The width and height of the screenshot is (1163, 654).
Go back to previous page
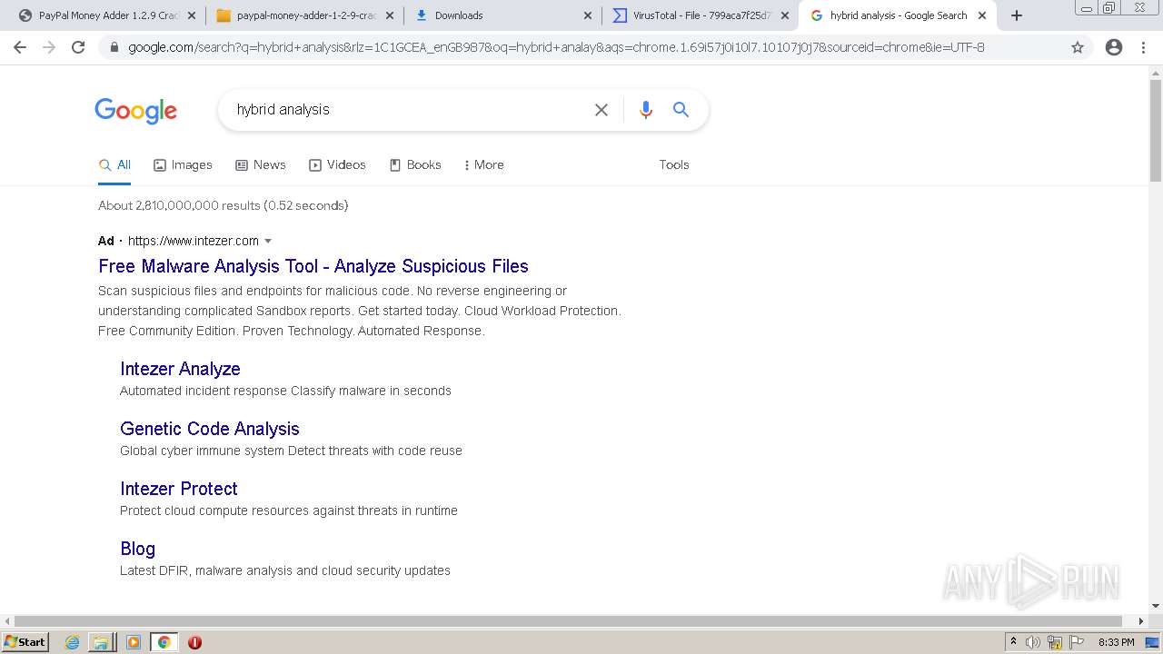click(x=20, y=47)
